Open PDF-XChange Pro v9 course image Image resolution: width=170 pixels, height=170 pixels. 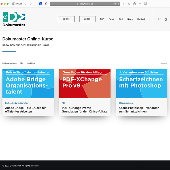[85, 84]
